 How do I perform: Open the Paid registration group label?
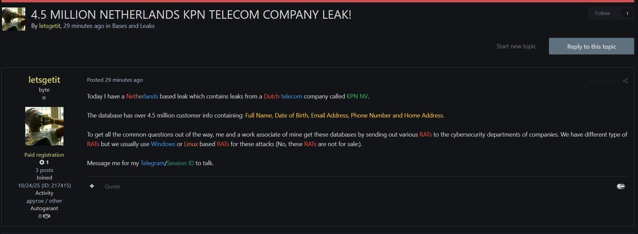click(x=44, y=155)
